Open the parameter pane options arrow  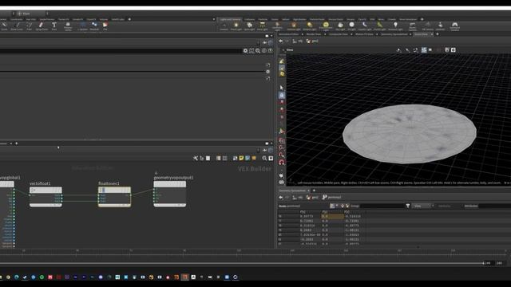pos(271,36)
